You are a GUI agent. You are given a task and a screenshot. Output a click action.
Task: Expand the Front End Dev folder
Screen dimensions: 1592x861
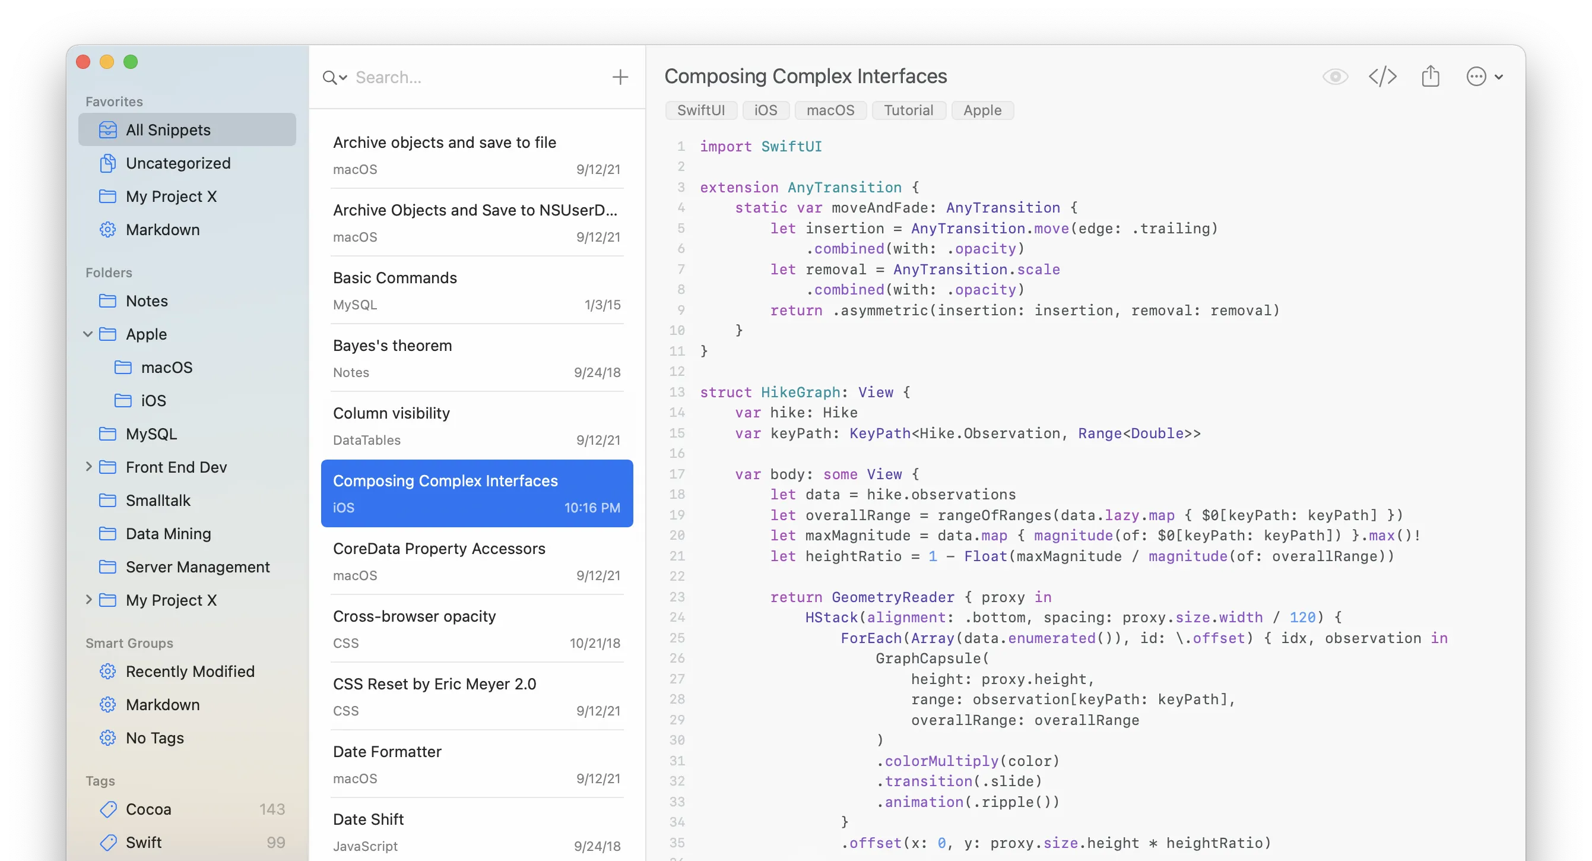(x=88, y=467)
